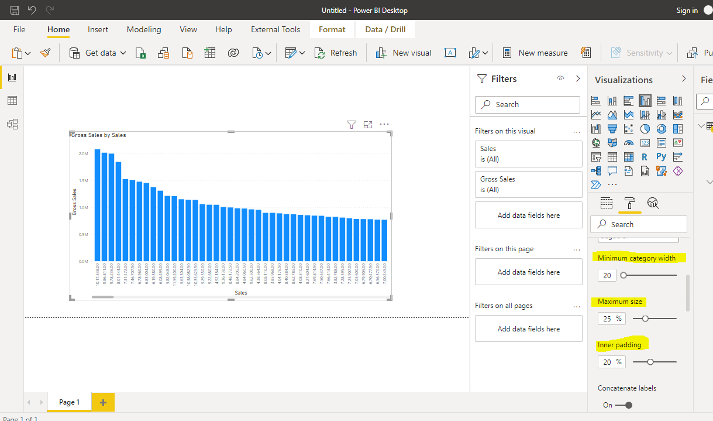Select the Stacked bar chart visual
The width and height of the screenshot is (713, 421).
click(x=596, y=100)
